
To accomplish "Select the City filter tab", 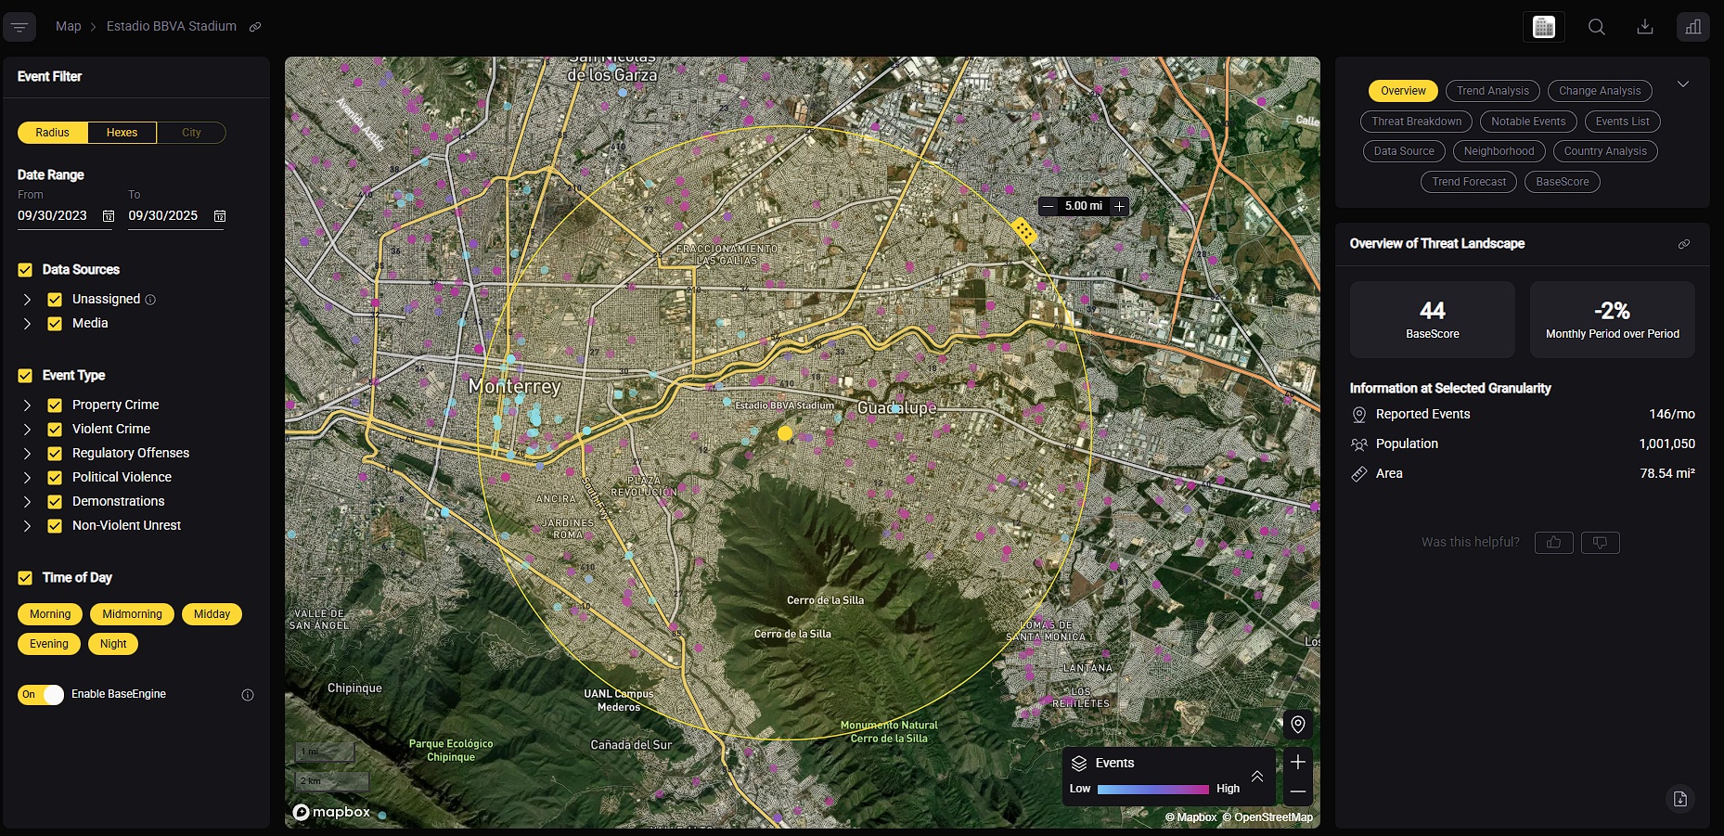I will click(191, 133).
